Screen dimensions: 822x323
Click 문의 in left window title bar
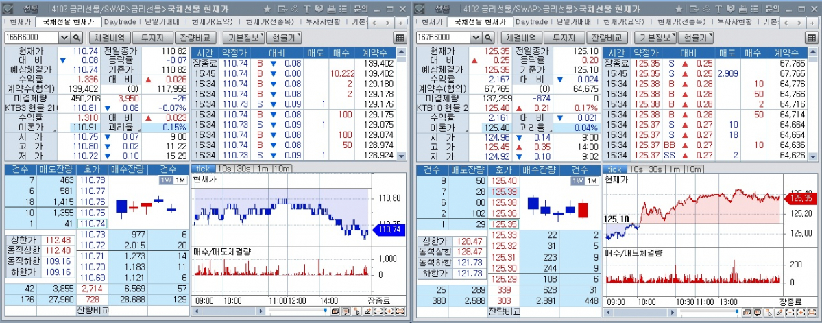point(361,9)
